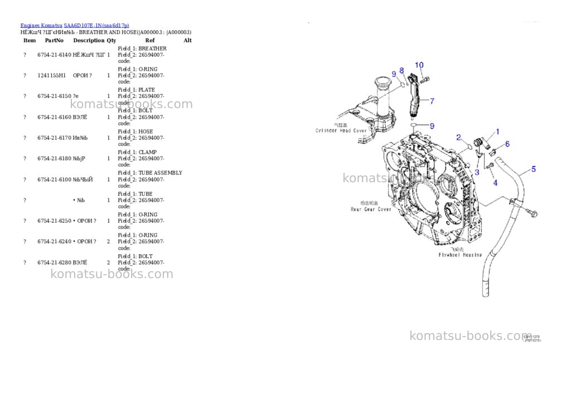Select part number 6754-21-6150
The width and height of the screenshot is (571, 404).
point(54,96)
